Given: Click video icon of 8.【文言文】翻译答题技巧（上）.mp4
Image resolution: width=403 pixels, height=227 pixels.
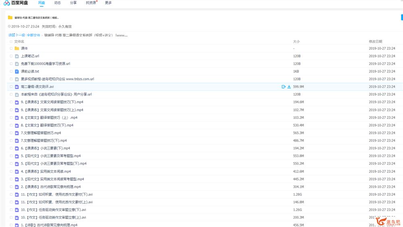Looking at the screenshot, I should click(x=17, y=118).
